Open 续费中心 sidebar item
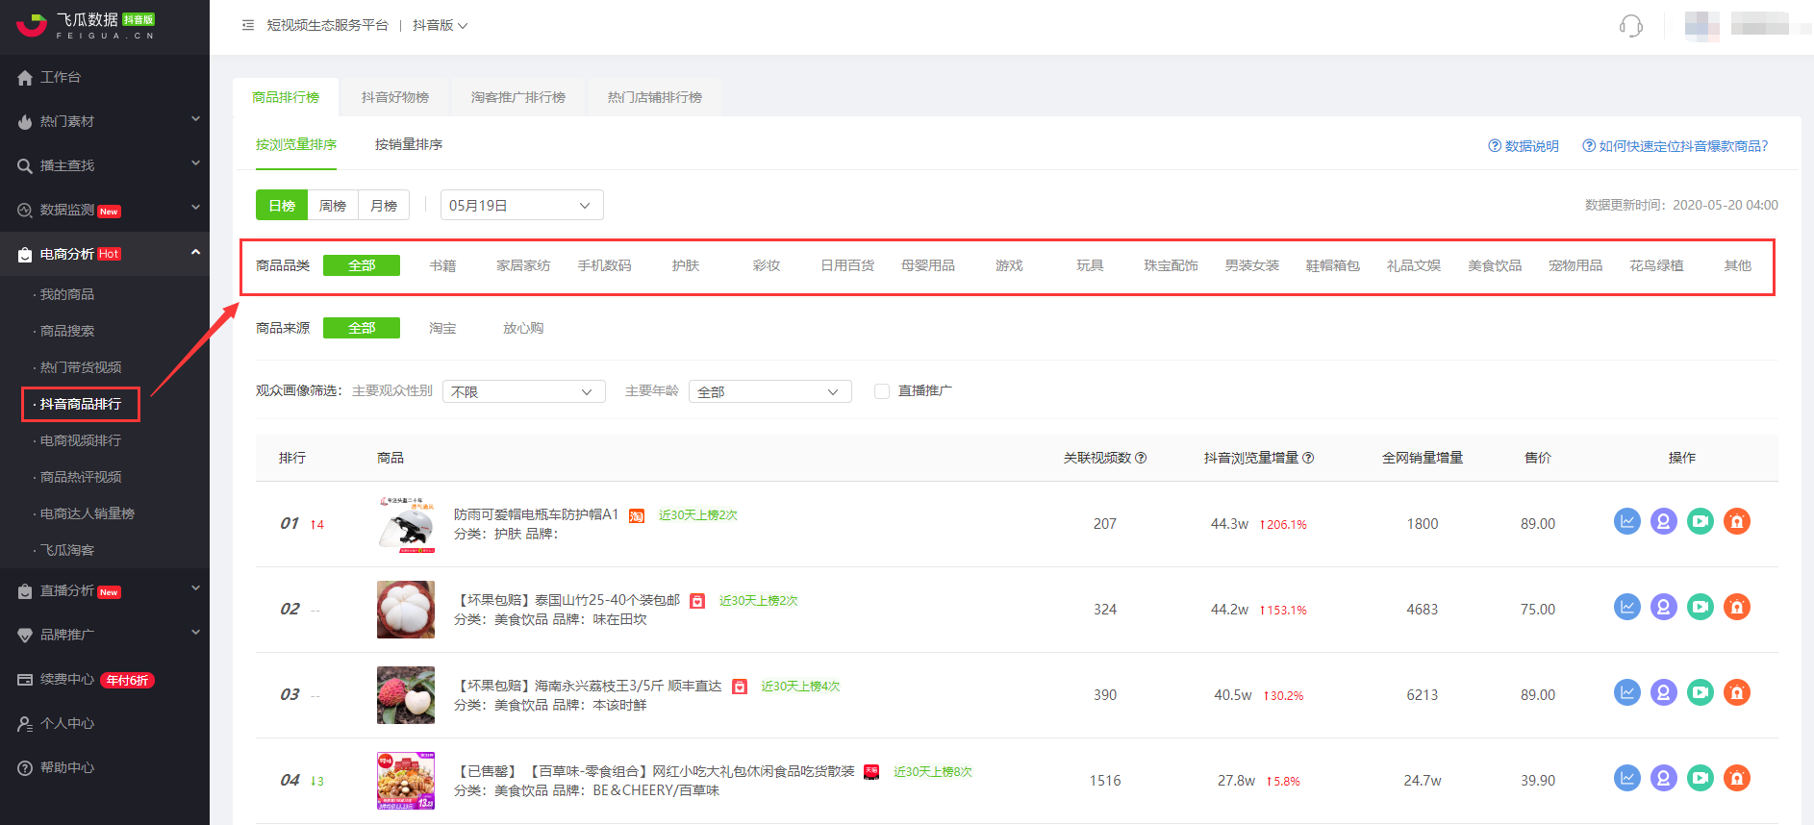Screen dimensions: 1814x825 click(x=104, y=679)
